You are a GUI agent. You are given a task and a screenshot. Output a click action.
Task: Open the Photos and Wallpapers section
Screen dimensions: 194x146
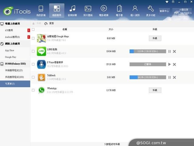pos(88,11)
